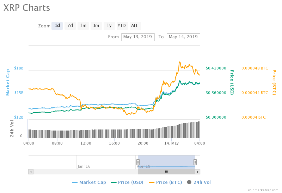
Task: Click the Jan '16 navigator label
Action: 84,166
